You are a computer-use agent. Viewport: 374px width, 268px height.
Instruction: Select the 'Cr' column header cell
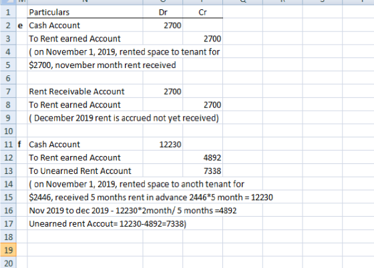point(203,12)
